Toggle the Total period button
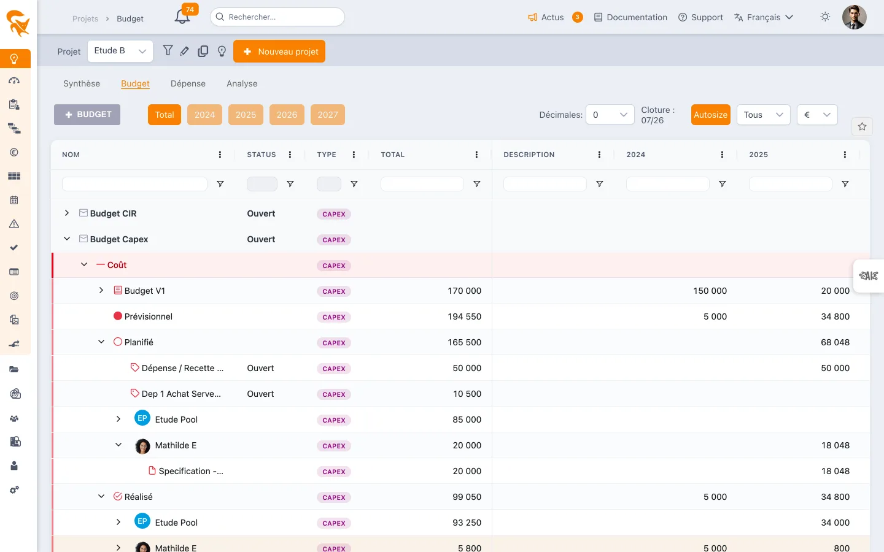 click(165, 115)
